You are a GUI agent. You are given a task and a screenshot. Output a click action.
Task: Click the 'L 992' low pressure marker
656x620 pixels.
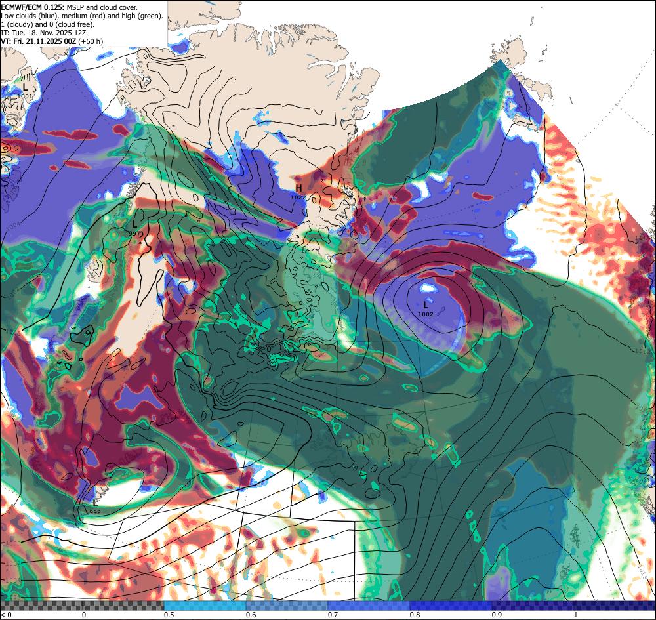click(95, 507)
